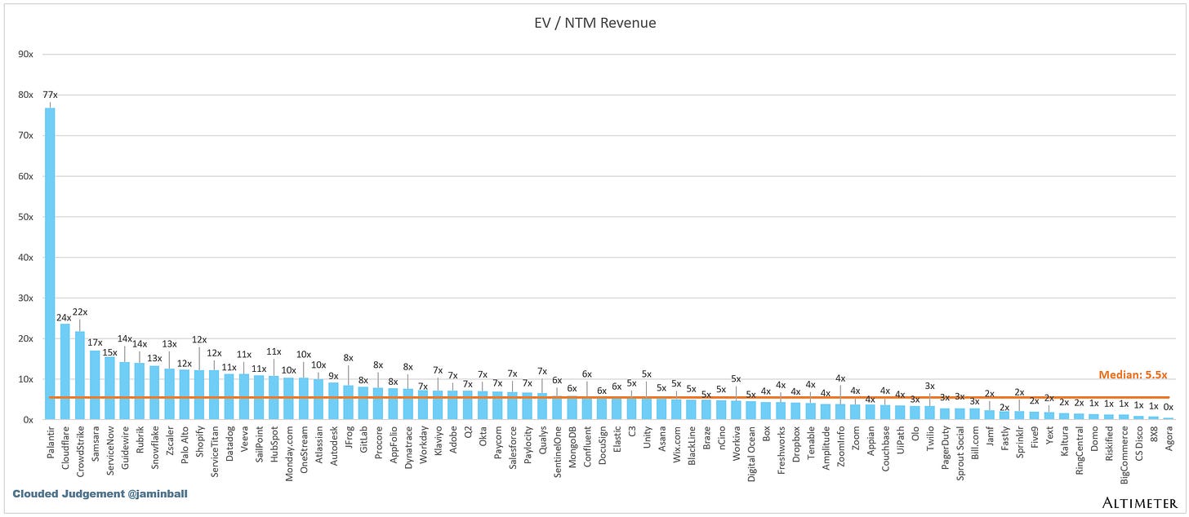Select the 20x y-axis label
Screen dimensions: 1189x517
(25, 338)
